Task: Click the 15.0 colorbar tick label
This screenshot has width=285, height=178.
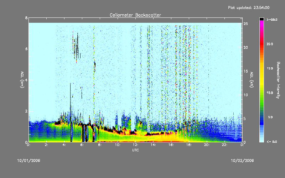Action: [x=270, y=68]
